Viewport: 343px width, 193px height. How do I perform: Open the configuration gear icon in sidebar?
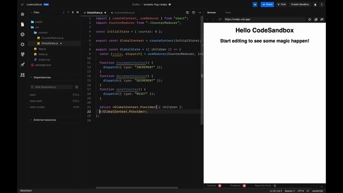pyautogui.click(x=23, y=44)
